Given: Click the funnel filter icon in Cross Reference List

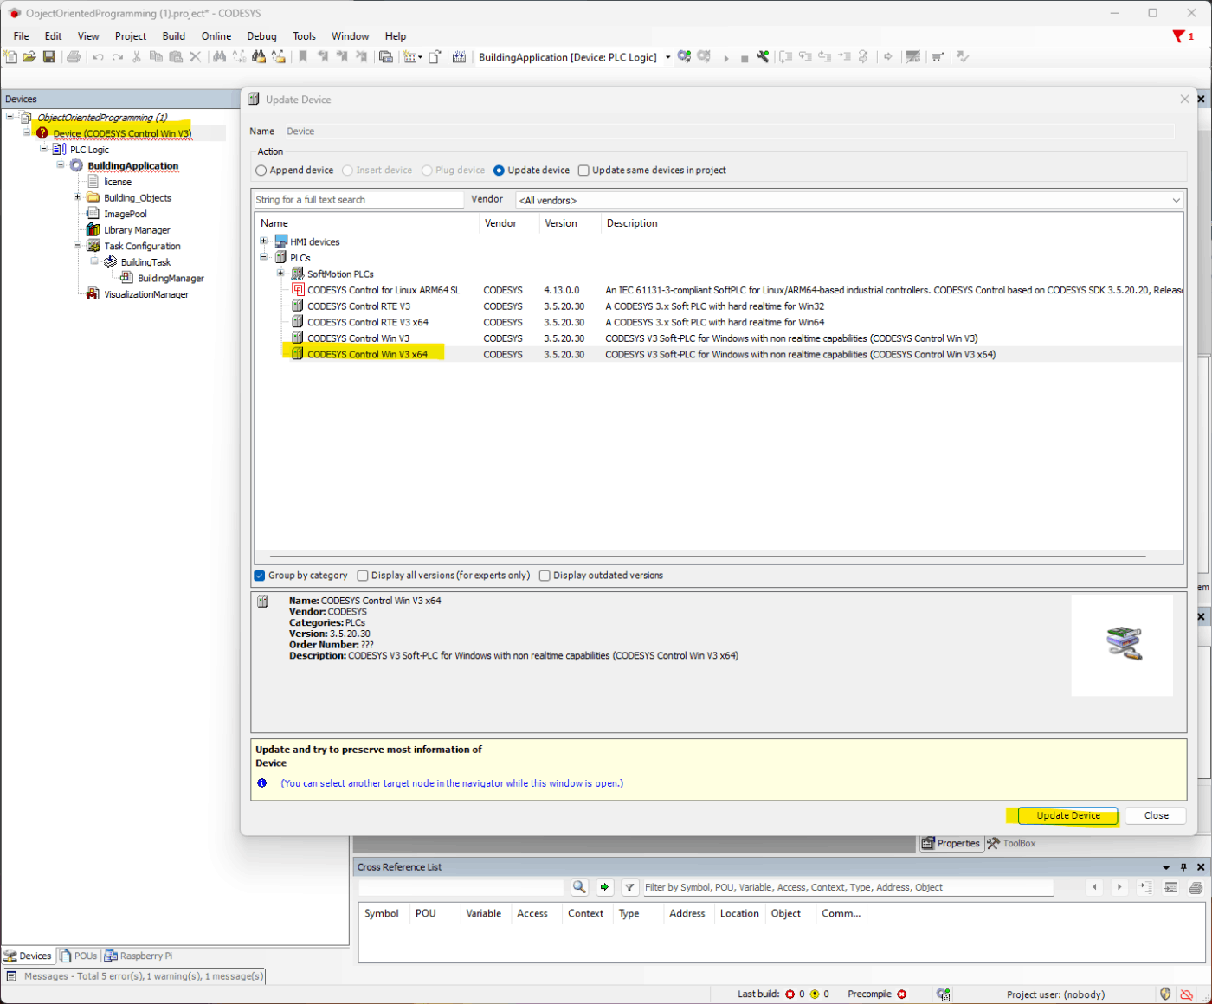Looking at the screenshot, I should point(630,887).
